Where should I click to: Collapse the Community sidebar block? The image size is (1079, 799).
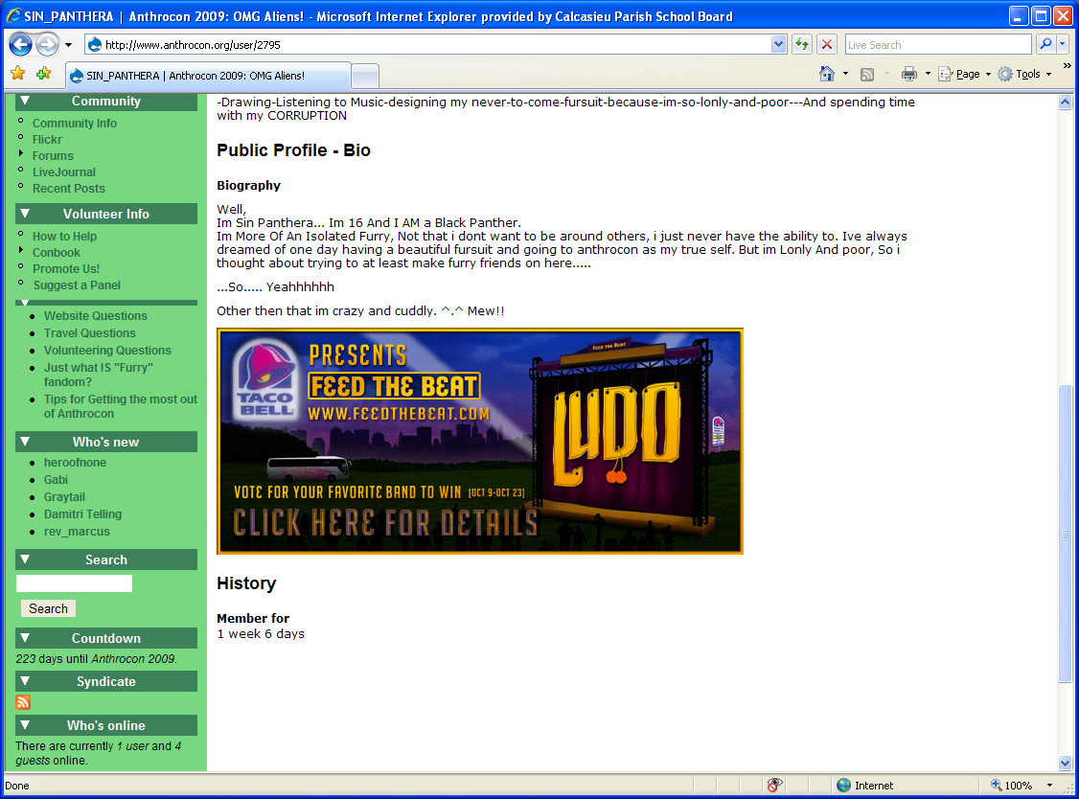click(x=26, y=101)
